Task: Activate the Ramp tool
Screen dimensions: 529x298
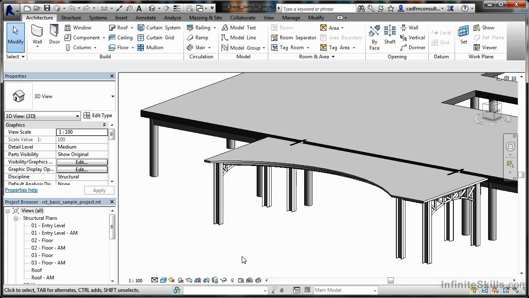Action: click(201, 37)
